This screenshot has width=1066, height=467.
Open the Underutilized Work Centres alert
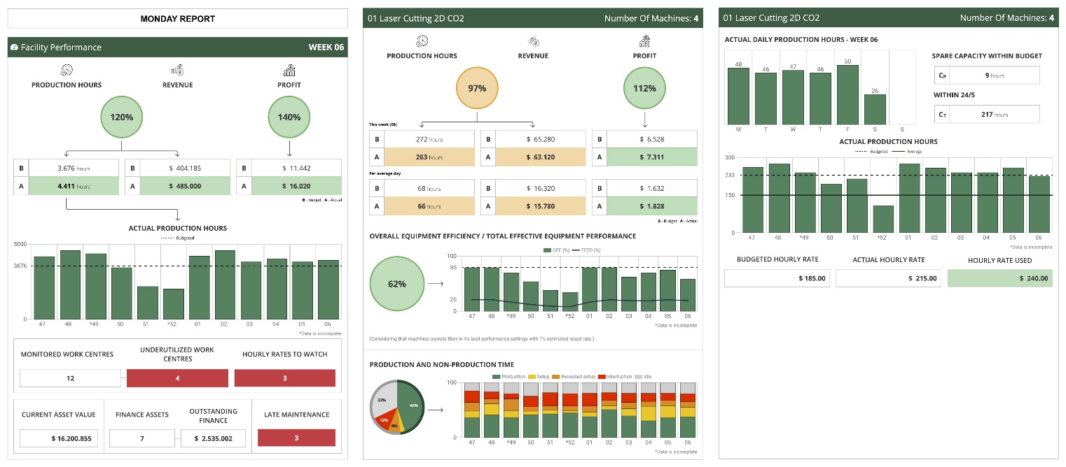click(177, 378)
